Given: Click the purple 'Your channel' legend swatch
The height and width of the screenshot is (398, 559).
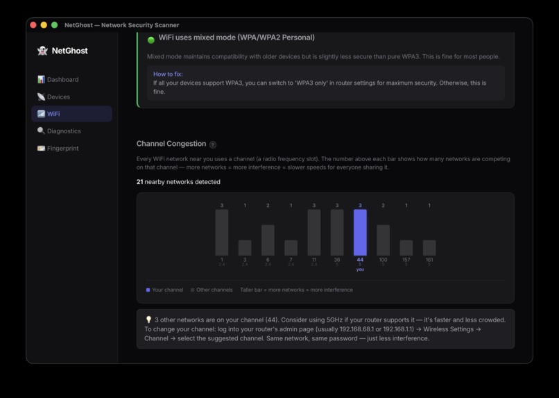Looking at the screenshot, I should click(x=148, y=290).
